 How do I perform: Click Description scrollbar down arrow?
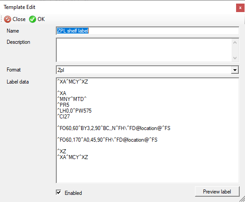235,58
